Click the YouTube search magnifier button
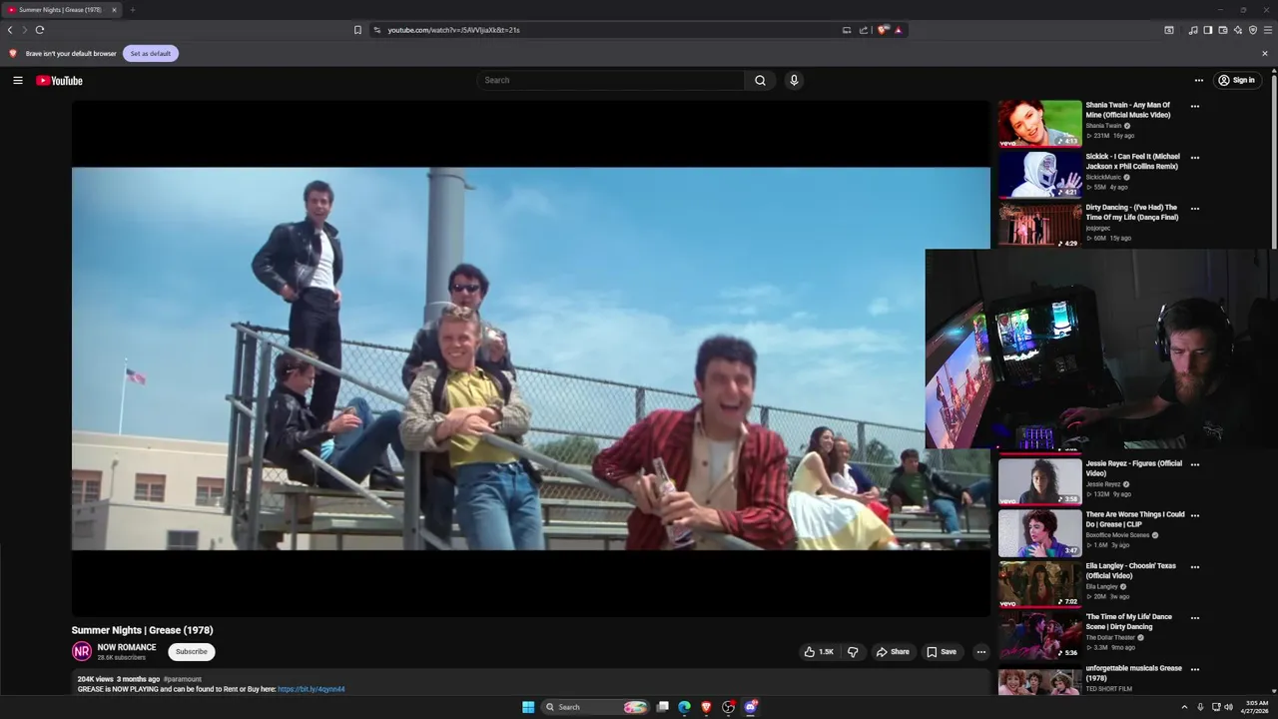The width and height of the screenshot is (1278, 719). click(x=760, y=80)
